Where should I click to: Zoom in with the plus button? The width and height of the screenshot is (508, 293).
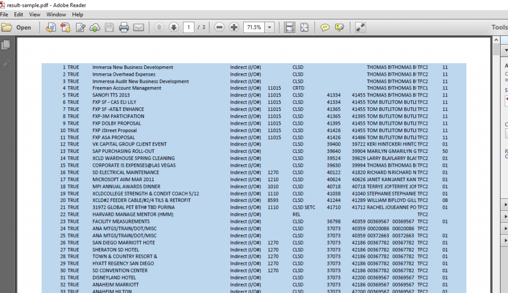pyautogui.click(x=234, y=28)
